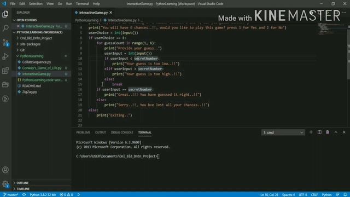Add a new terminal with plus icon
This screenshot has height=197, width=350.
coord(311,132)
